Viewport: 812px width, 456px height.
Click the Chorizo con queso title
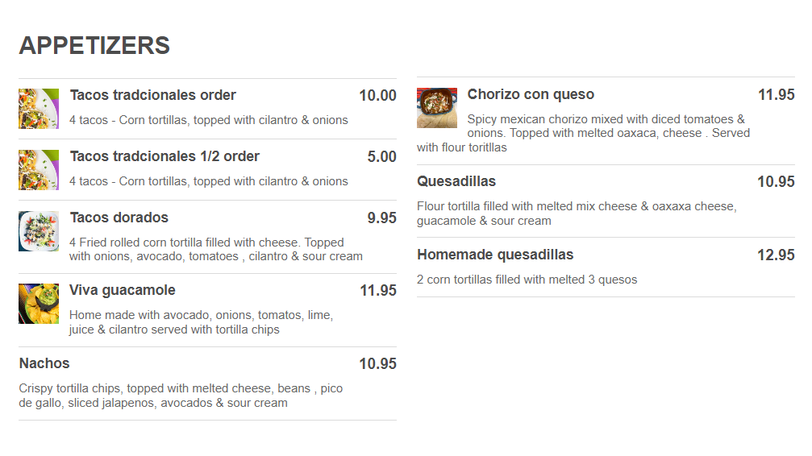(531, 94)
